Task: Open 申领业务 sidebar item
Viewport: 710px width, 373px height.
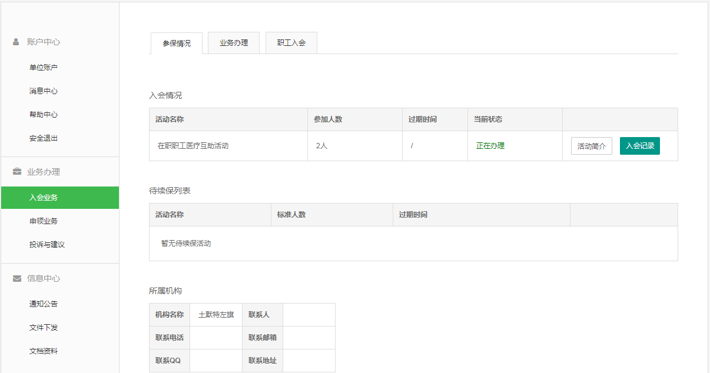Action: pyautogui.click(x=44, y=221)
